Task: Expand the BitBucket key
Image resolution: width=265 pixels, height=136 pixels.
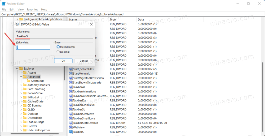Action: 21,97
